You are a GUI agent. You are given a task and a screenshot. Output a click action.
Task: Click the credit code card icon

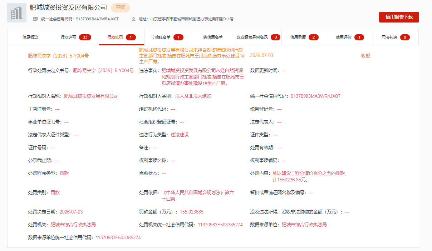(x=35, y=19)
